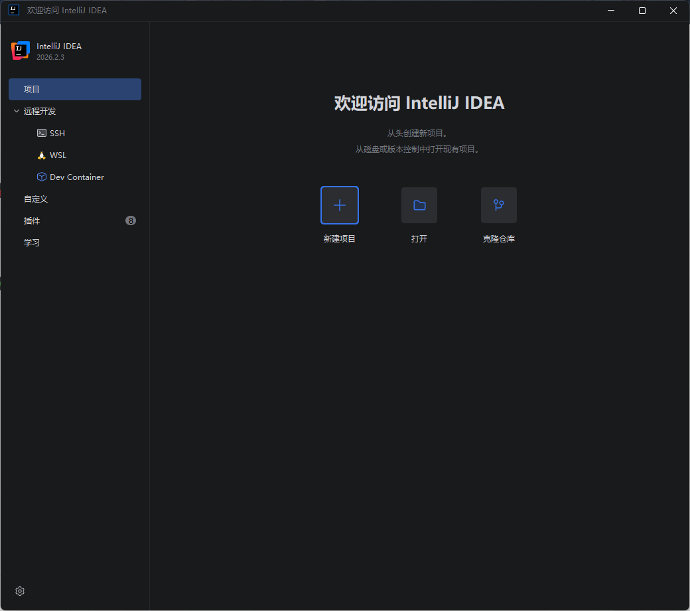
Task: Open settings gear at sidebar bottom
Action: click(x=20, y=591)
